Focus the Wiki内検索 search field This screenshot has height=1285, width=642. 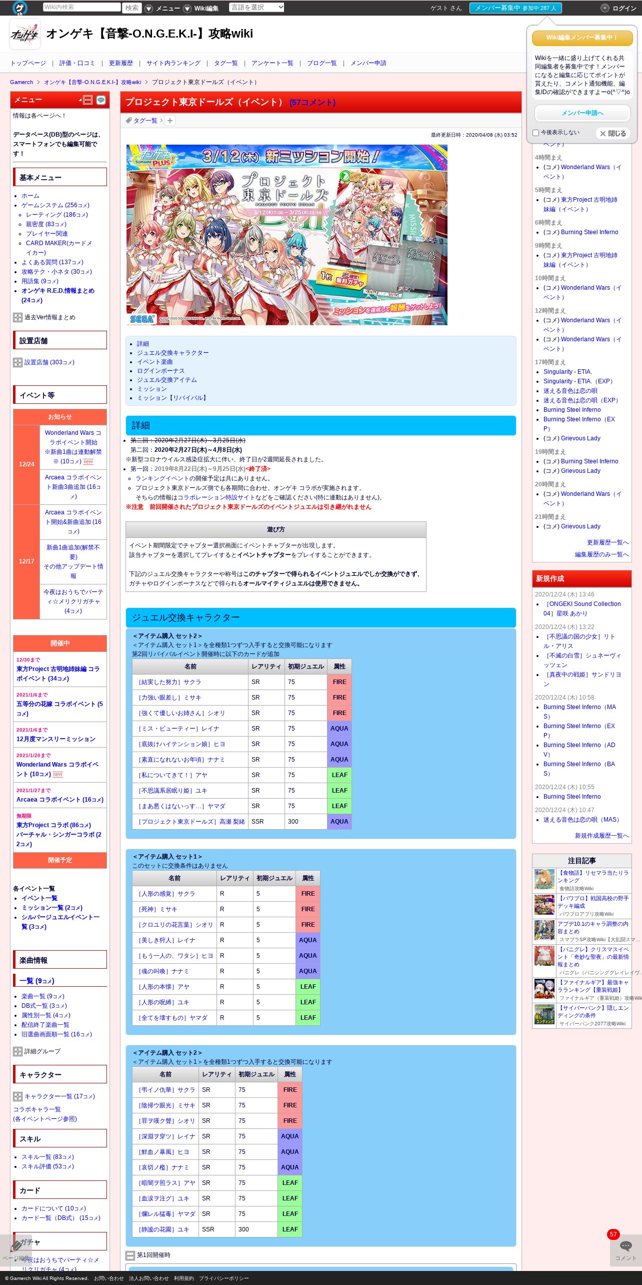[x=81, y=7]
